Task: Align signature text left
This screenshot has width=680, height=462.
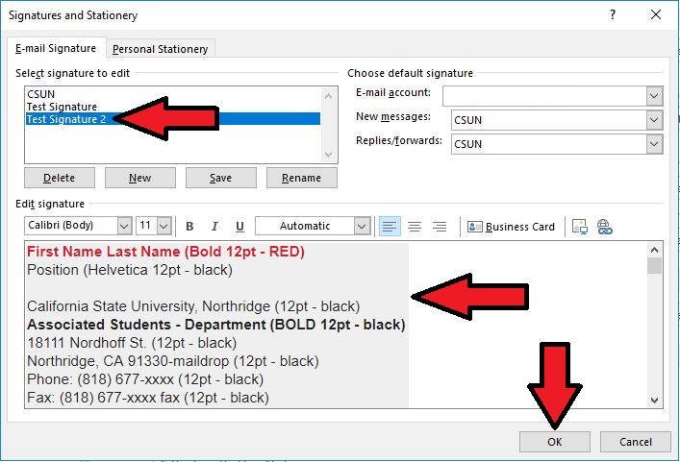Action: [x=390, y=227]
